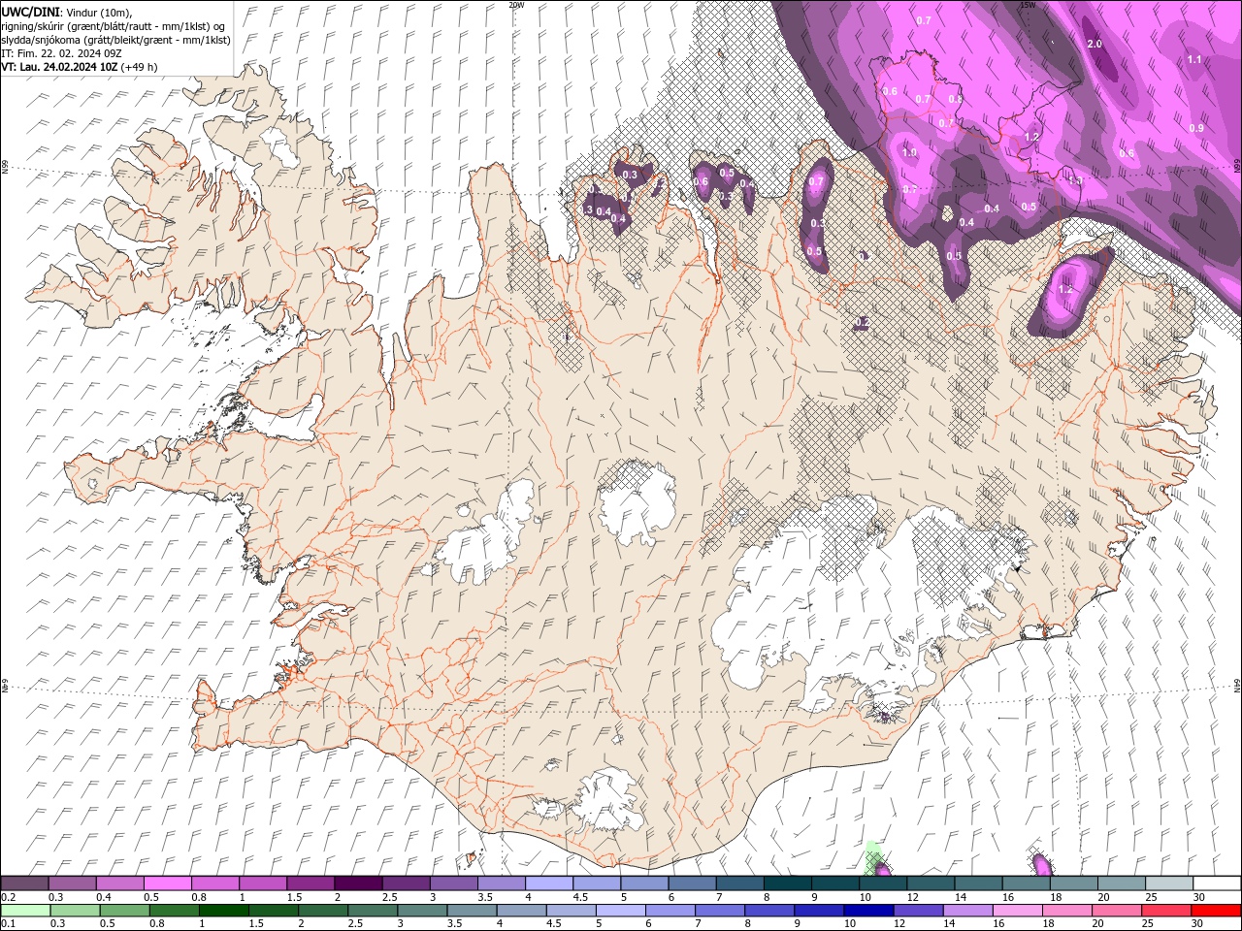
Task: Click the light pink lower swatch between 16 and 18
Action: tap(1018, 911)
